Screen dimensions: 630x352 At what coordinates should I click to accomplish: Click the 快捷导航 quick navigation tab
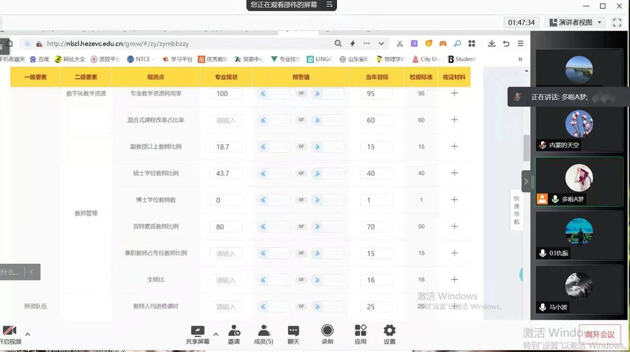516,209
